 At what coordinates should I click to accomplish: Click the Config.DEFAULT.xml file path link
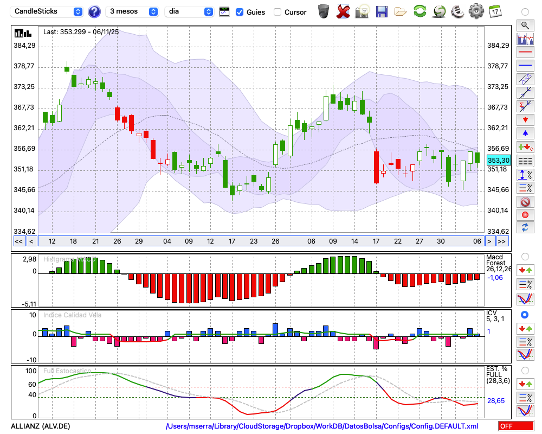click(322, 426)
